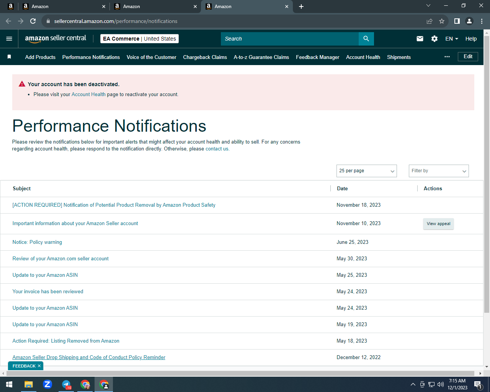Open the Chrome three-dot menu
The height and width of the screenshot is (392, 490).
pos(482,21)
